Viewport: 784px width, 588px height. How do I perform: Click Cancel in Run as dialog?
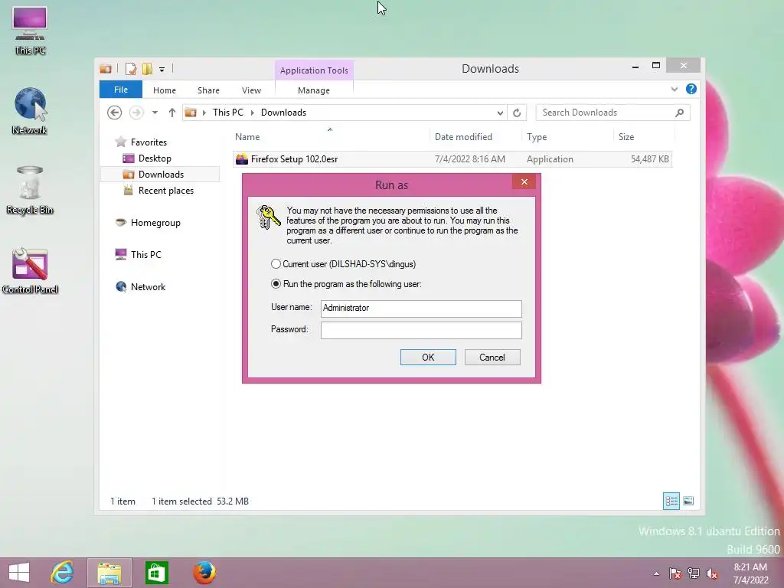(492, 357)
